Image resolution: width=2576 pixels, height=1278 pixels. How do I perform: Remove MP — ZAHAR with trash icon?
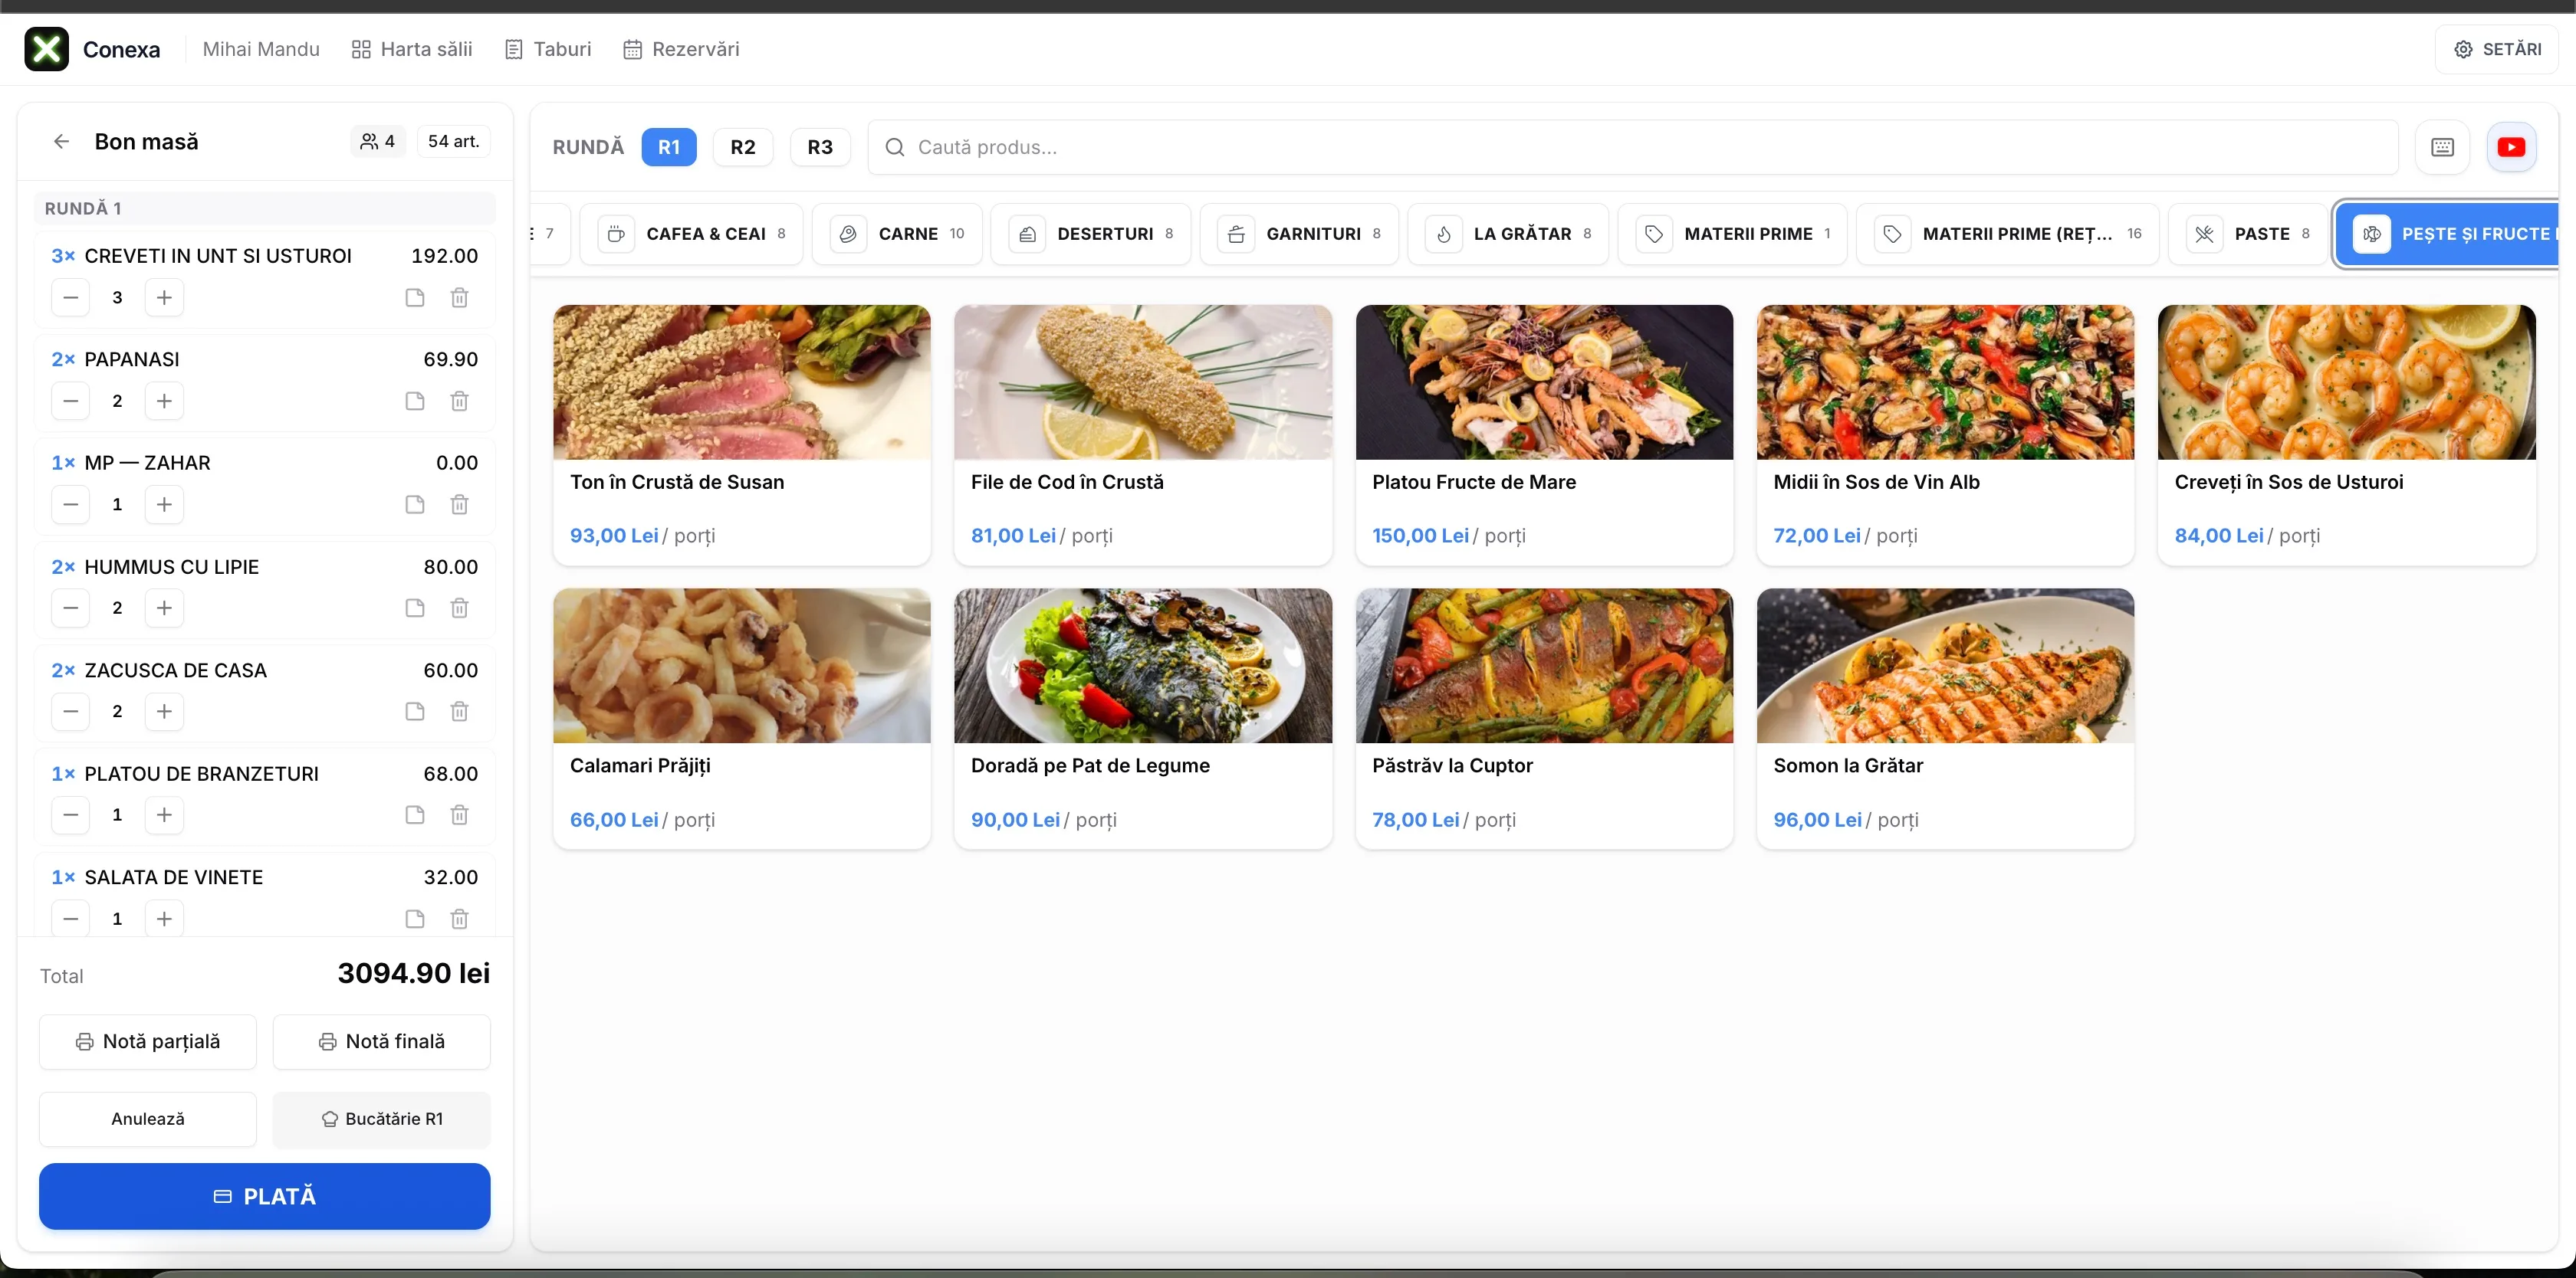point(459,505)
